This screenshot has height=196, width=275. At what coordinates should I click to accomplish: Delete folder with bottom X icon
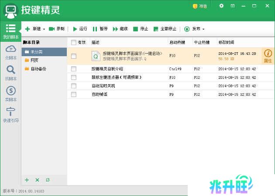(x=37, y=180)
